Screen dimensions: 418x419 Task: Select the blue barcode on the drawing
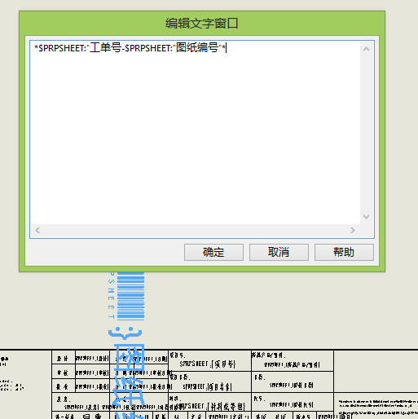pos(130,296)
